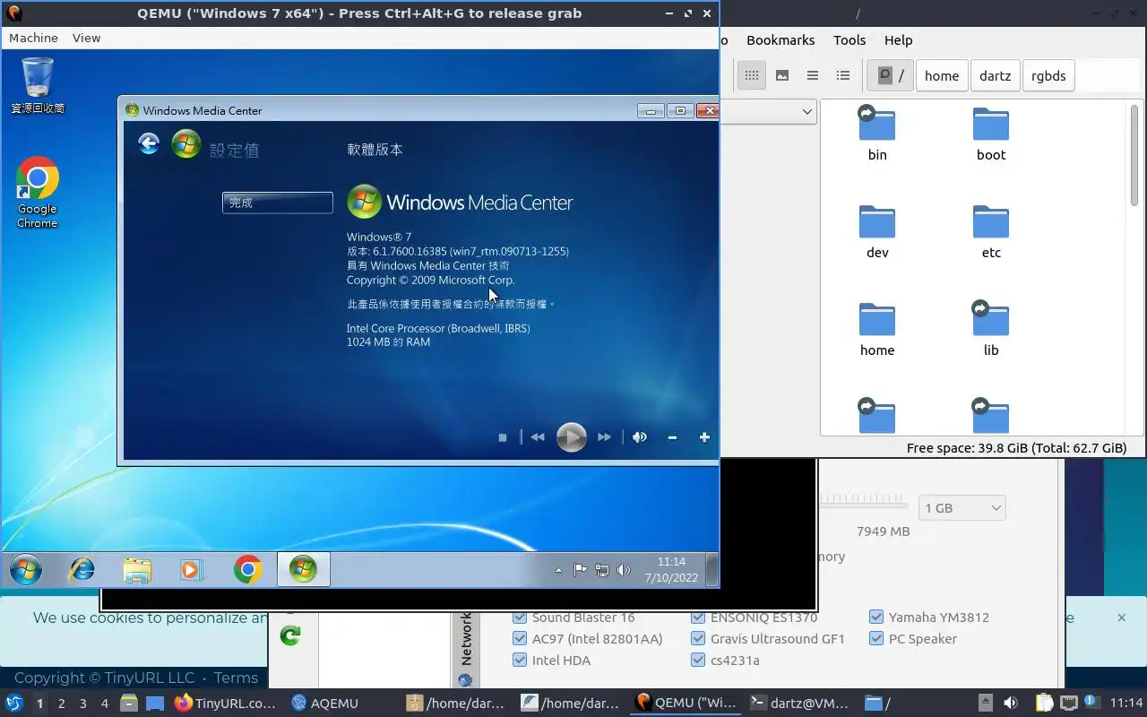This screenshot has width=1147, height=717.
Task: Mute Media Center volume speaker
Action: click(640, 437)
